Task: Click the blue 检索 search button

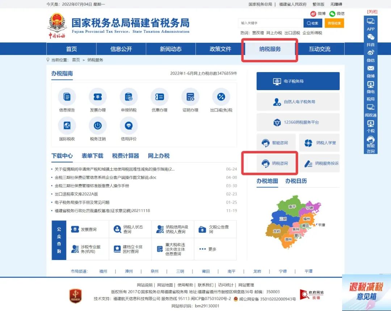Action: (x=313, y=23)
